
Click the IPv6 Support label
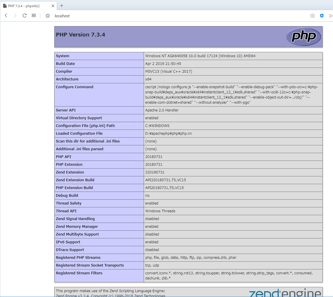pos(68,242)
